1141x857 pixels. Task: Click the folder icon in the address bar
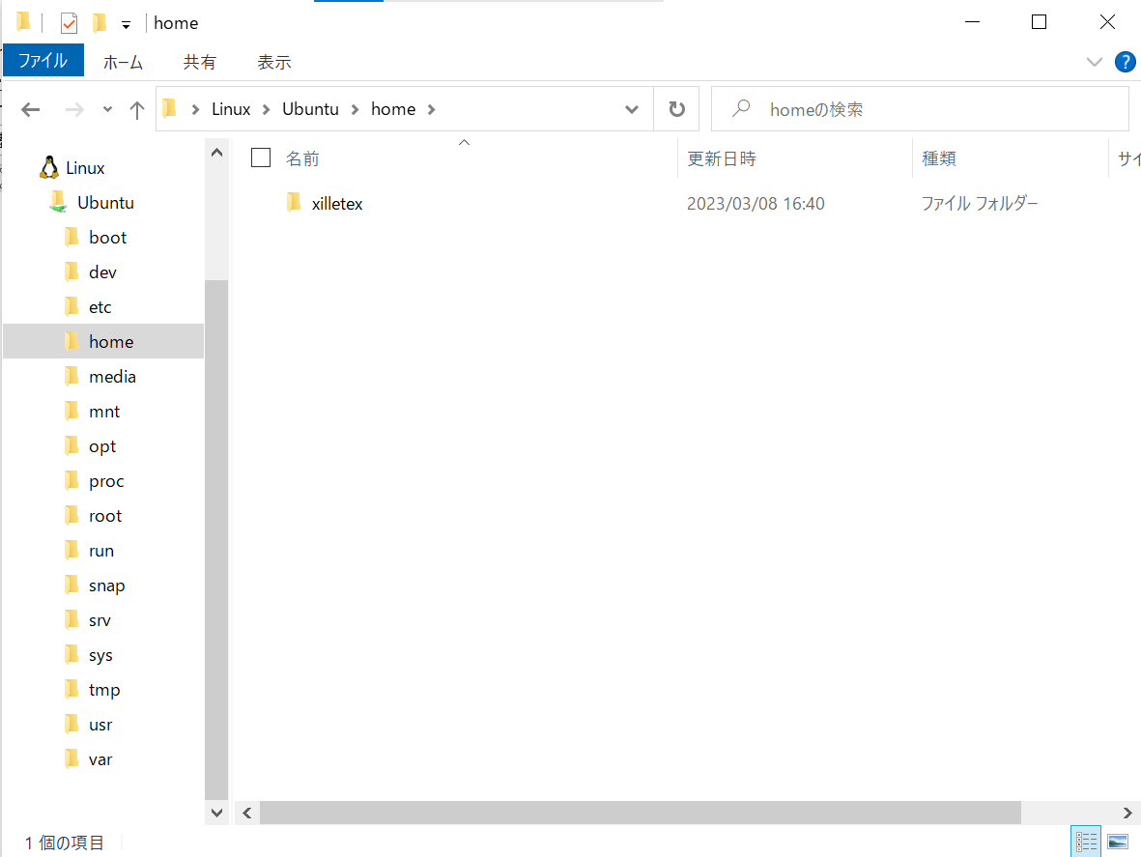(169, 108)
